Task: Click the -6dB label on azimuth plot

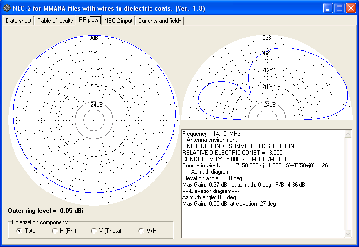Action: [x=94, y=53]
